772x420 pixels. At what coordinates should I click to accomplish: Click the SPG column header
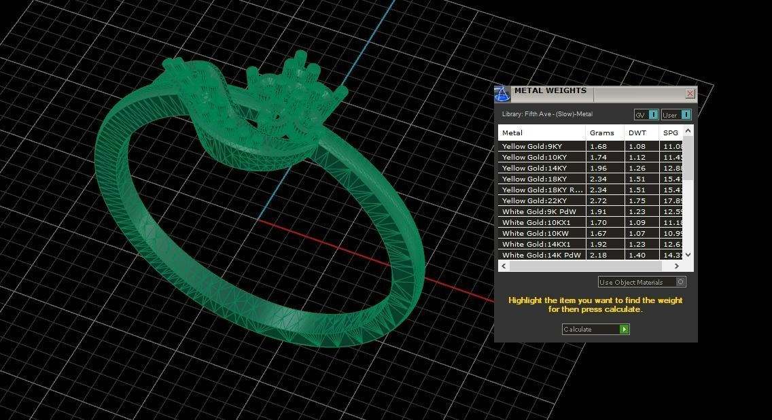[671, 133]
